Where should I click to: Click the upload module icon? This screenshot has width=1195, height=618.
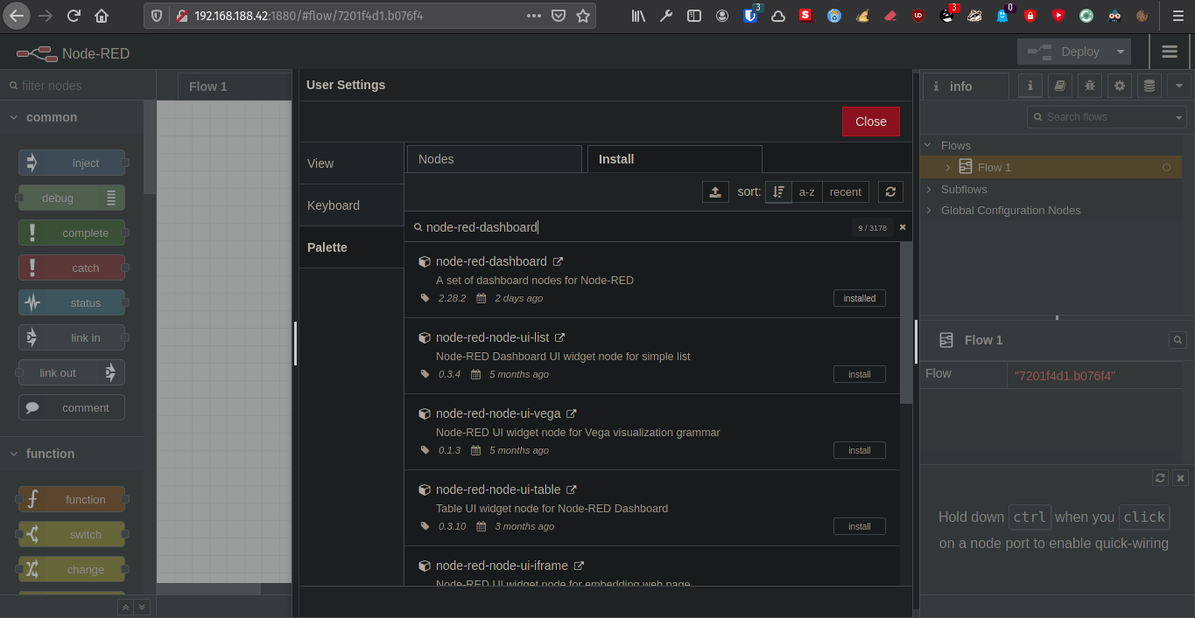pos(715,192)
